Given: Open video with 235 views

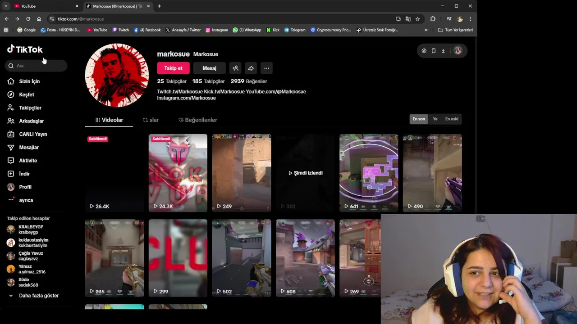Looking at the screenshot, I should point(114,258).
